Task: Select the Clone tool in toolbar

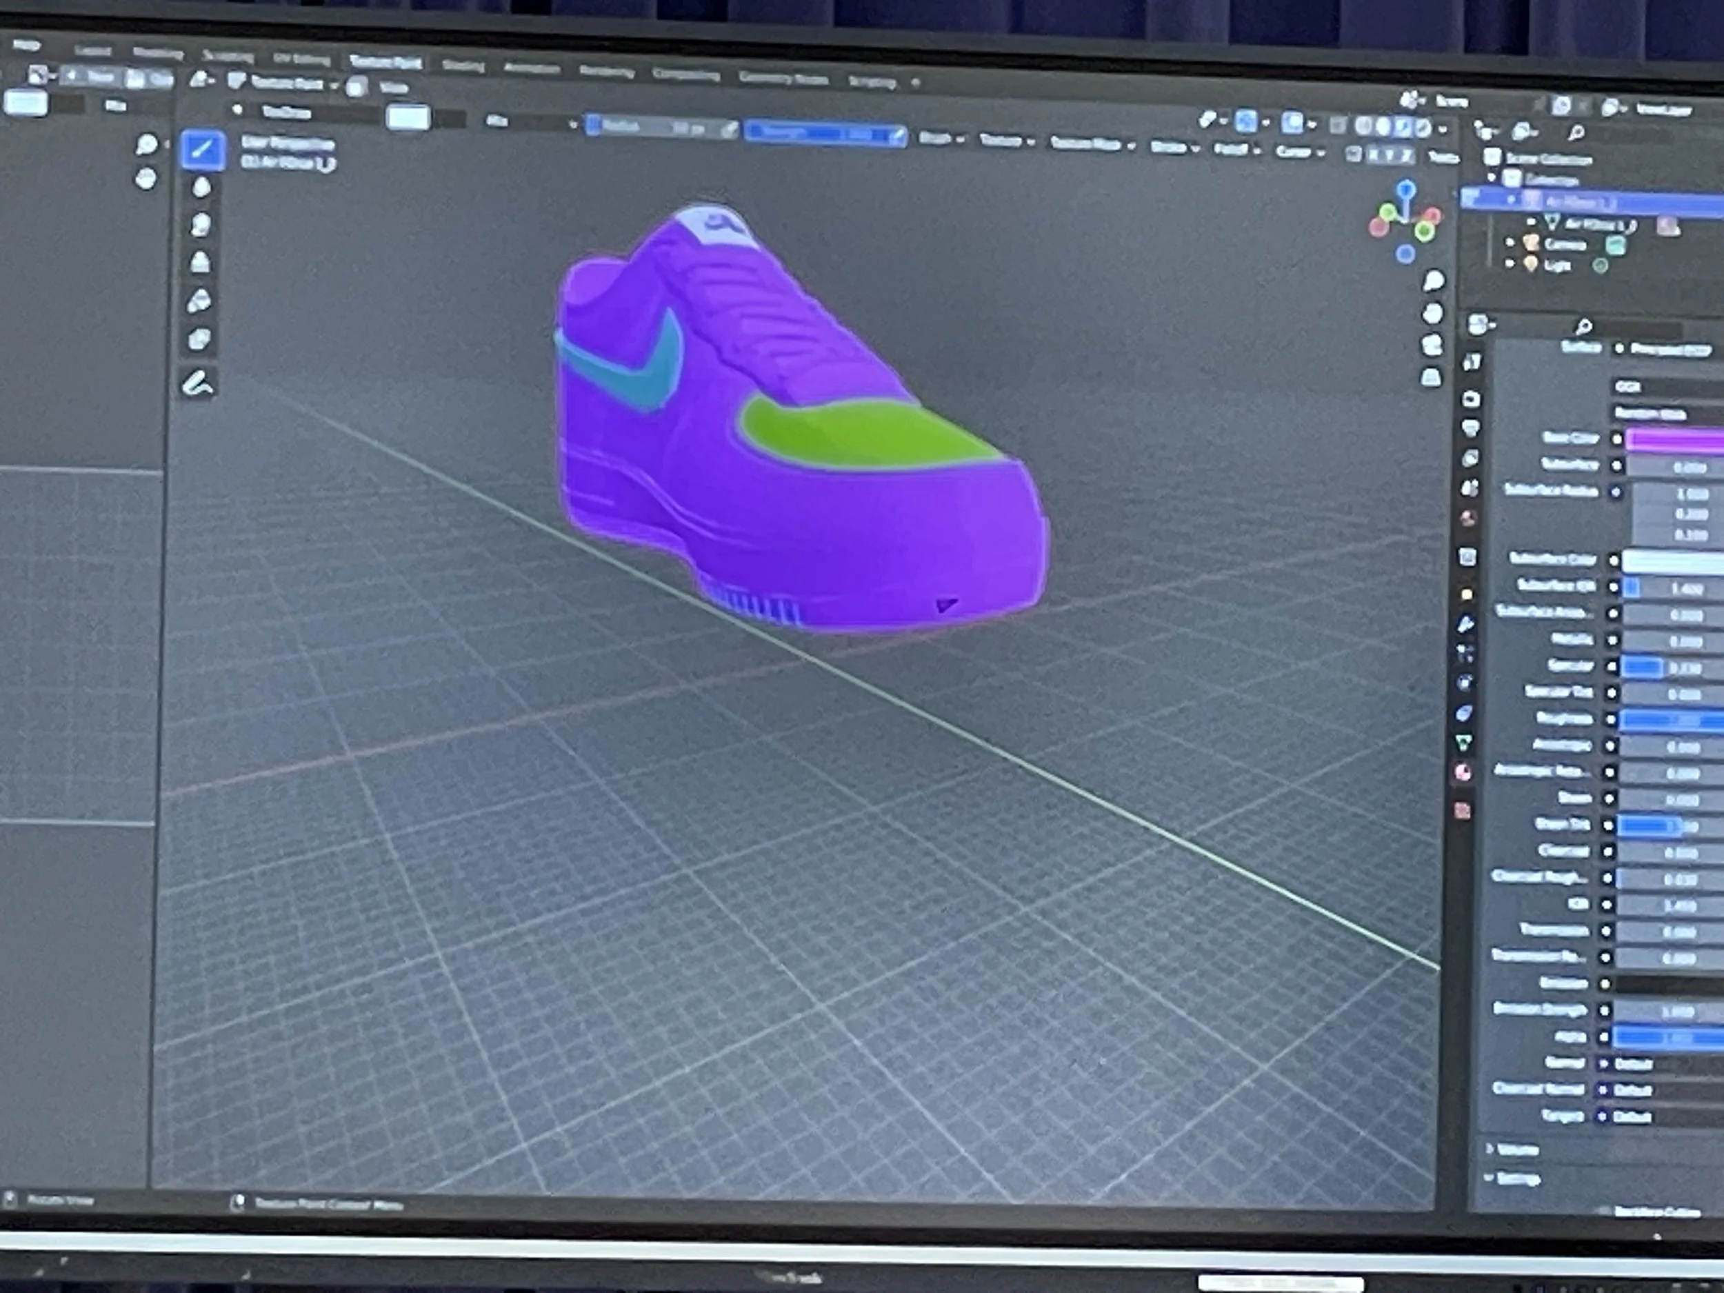Action: coord(200,263)
